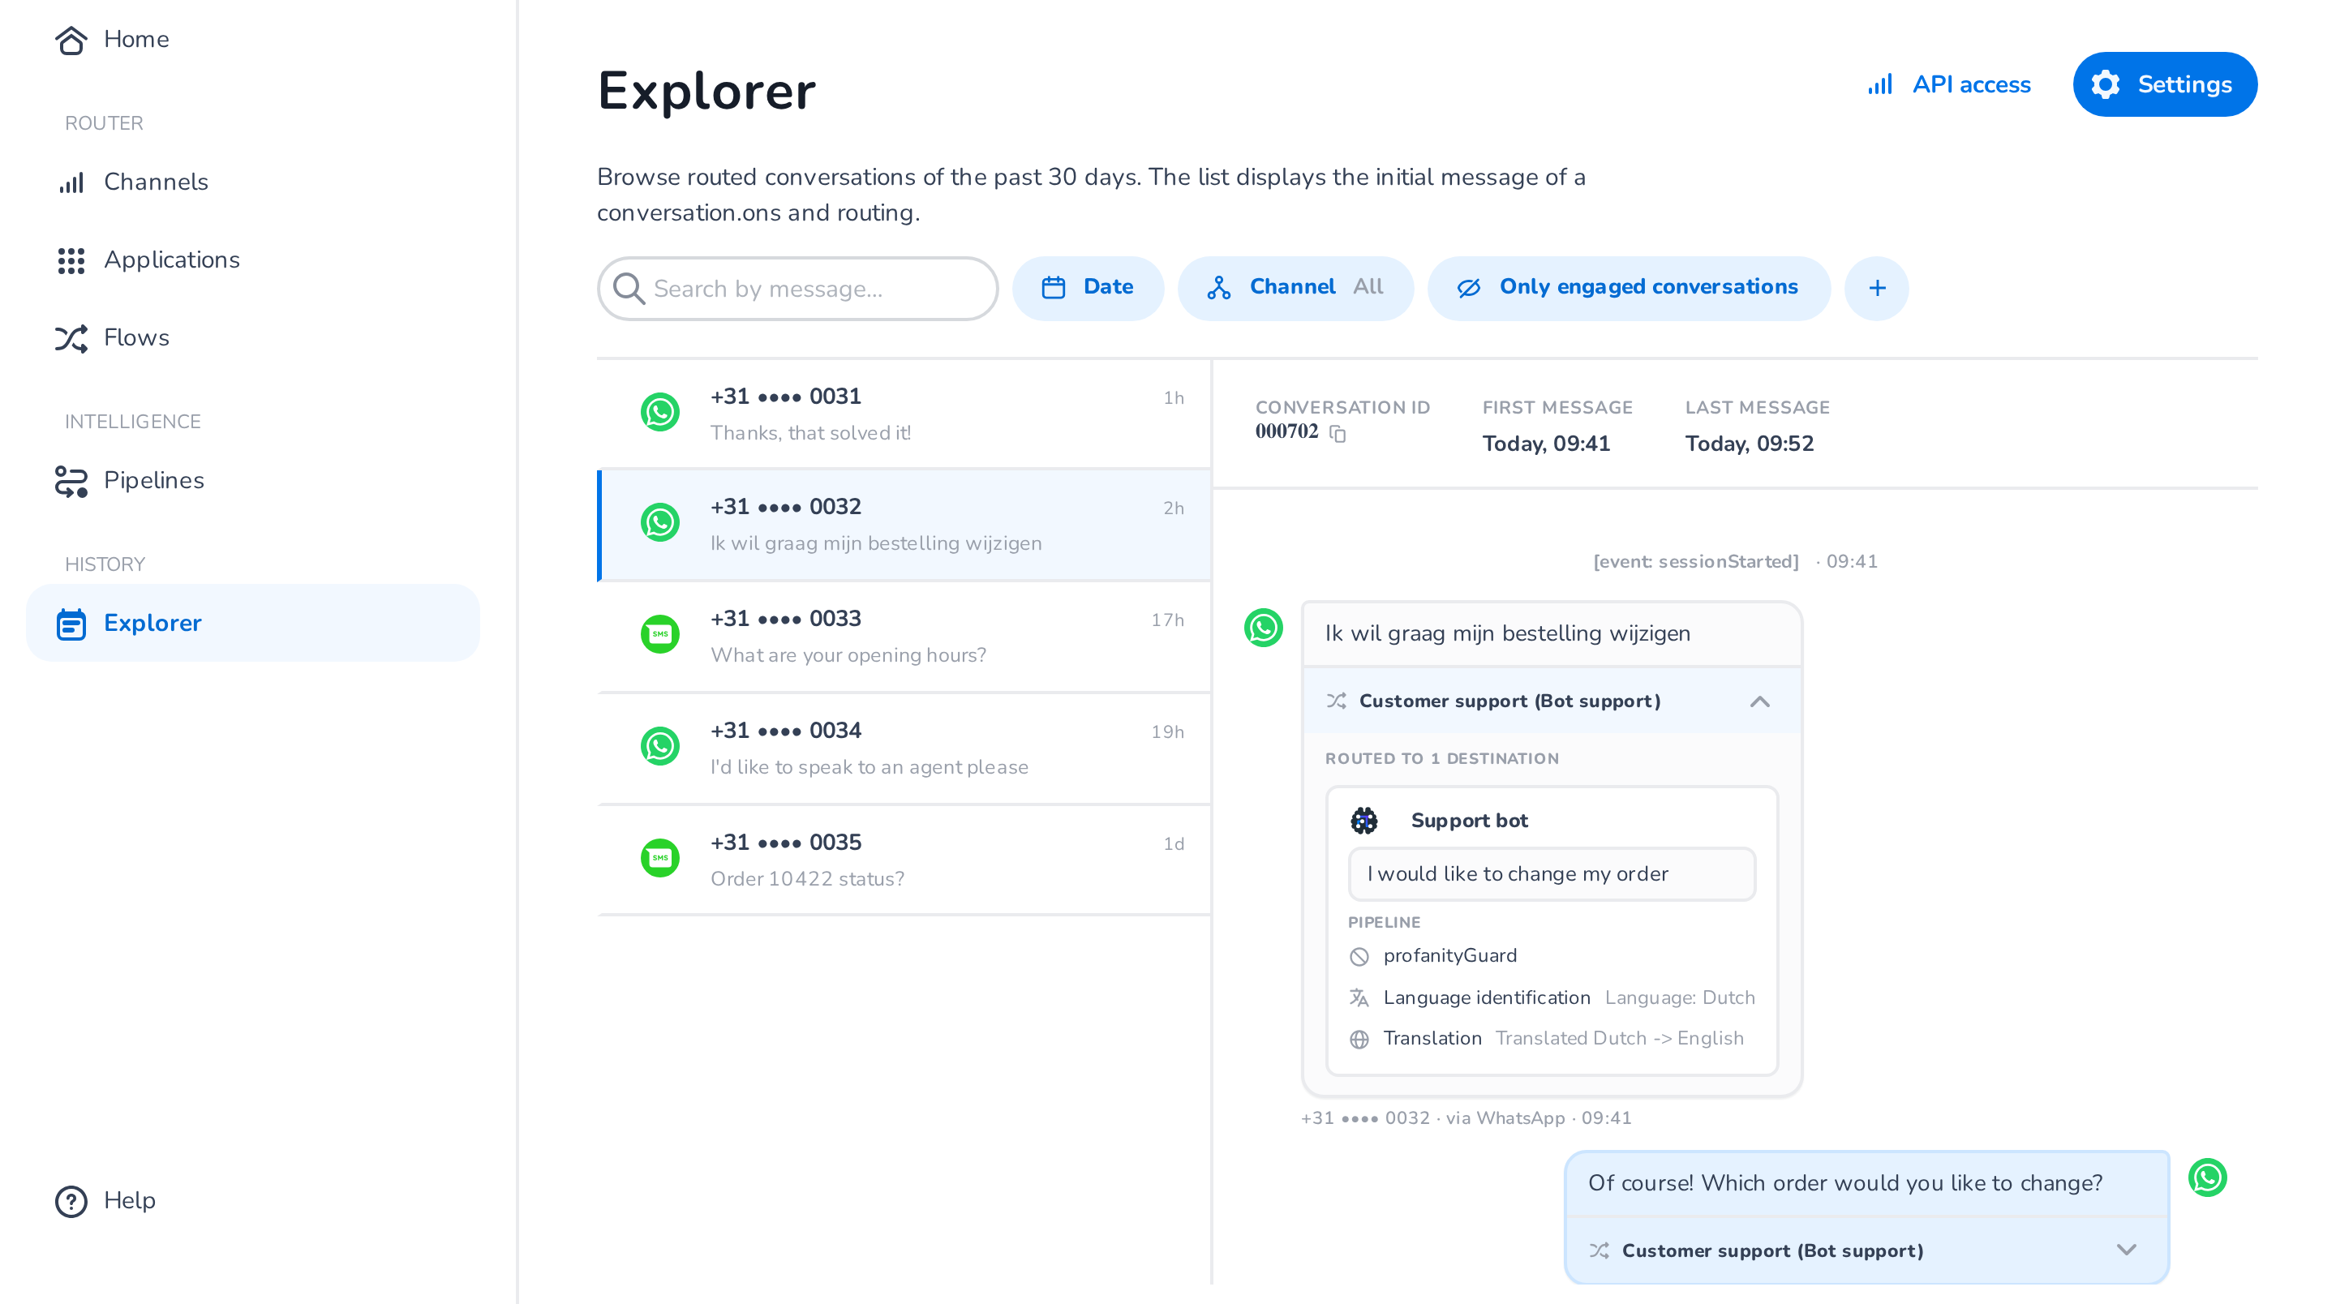Toggle Only engaged conversations filter
This screenshot has width=2336, height=1304.
[x=1629, y=287]
